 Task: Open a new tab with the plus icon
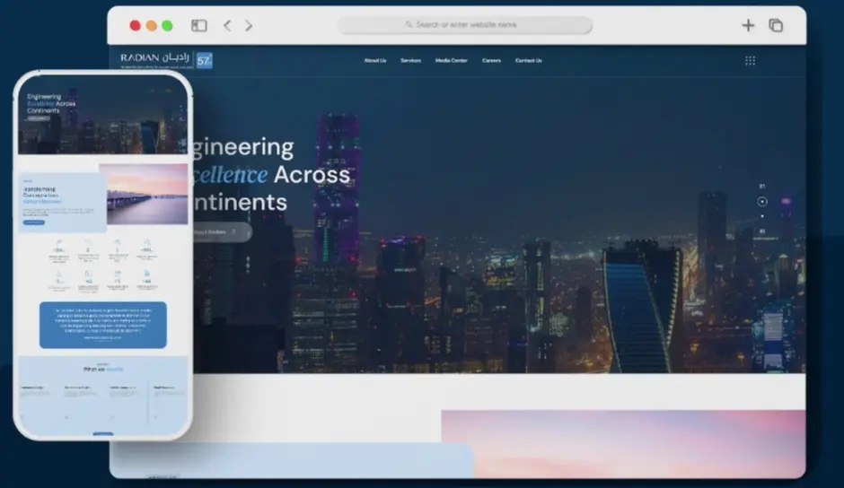(x=747, y=25)
